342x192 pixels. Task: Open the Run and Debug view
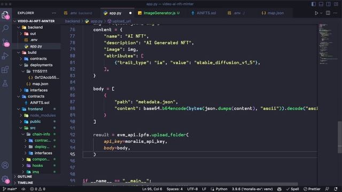click(x=5, y=55)
